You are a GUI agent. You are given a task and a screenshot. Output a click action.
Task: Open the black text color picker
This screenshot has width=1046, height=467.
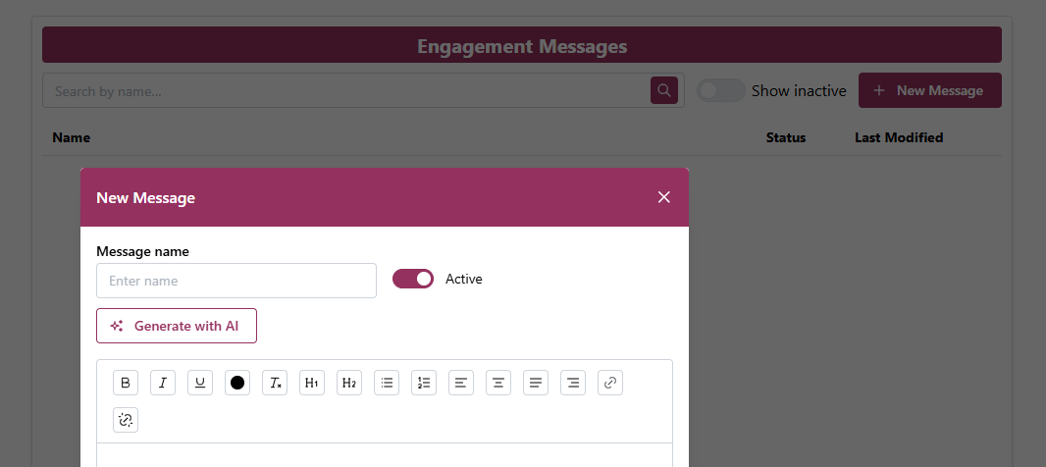tap(237, 383)
